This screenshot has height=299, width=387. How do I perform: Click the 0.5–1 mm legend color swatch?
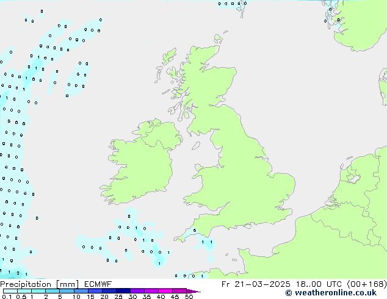click(24, 291)
